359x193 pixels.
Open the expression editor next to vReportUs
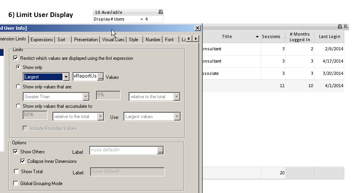coord(100,77)
